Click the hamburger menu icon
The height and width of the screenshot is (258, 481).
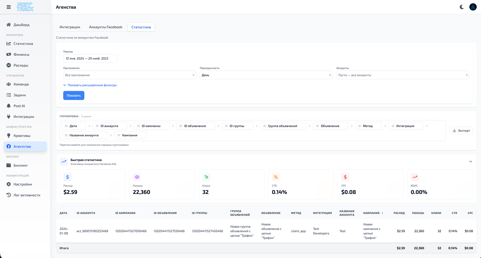pyautogui.click(x=9, y=7)
